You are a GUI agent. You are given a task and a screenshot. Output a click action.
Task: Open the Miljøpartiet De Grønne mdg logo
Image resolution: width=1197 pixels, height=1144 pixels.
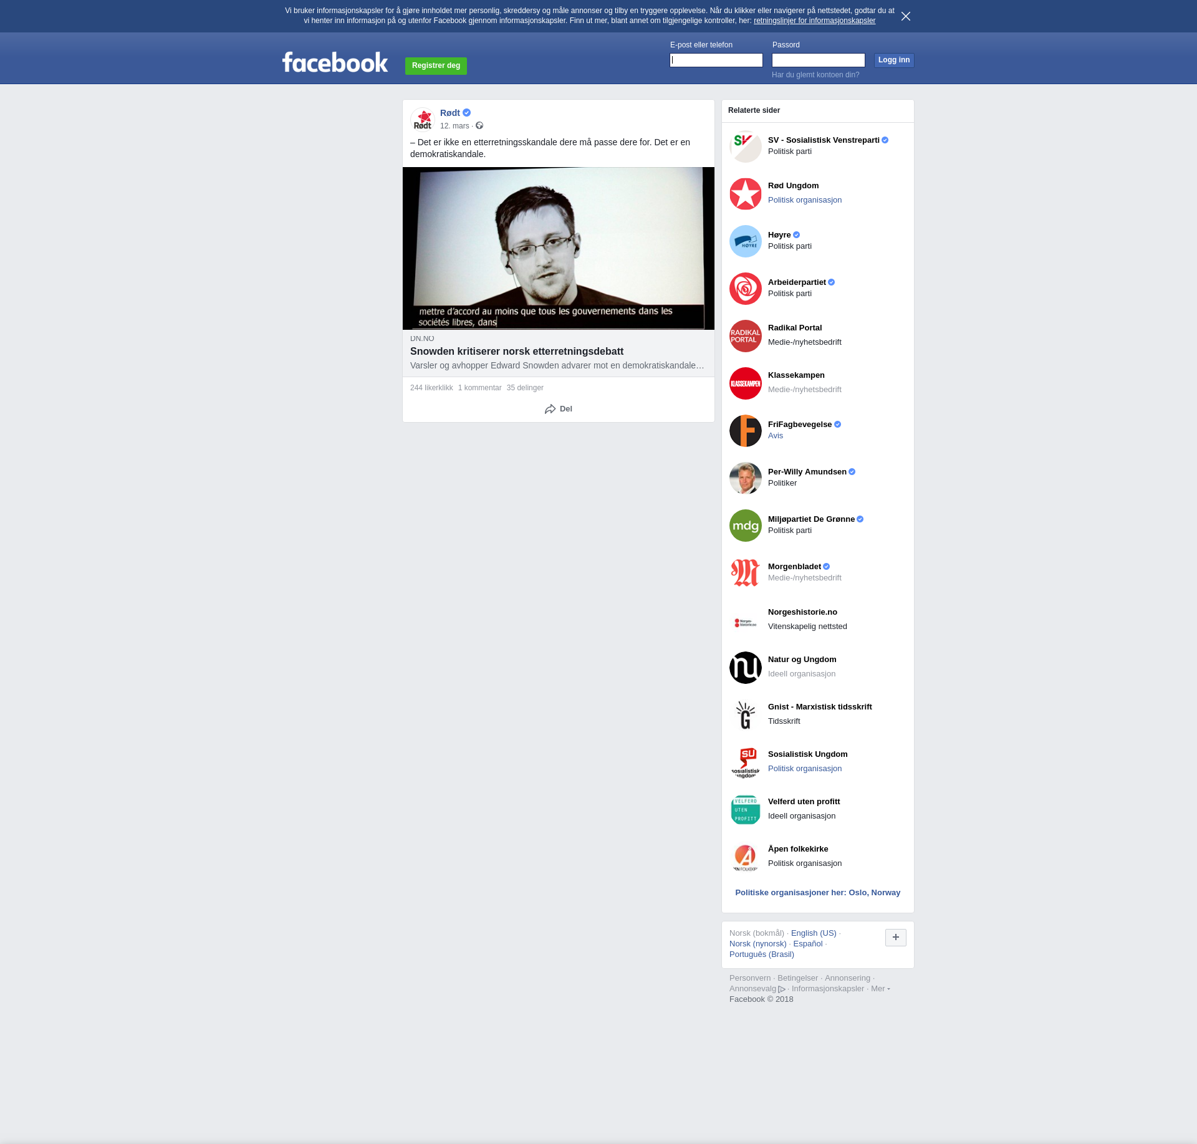746,526
